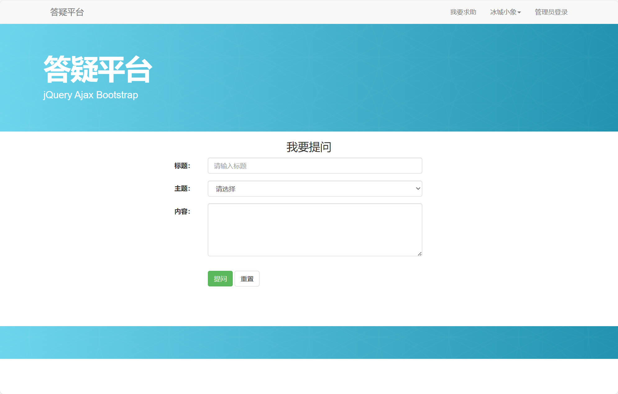Submit the question with the green 提问 button
The width and height of the screenshot is (618, 394).
220,279
